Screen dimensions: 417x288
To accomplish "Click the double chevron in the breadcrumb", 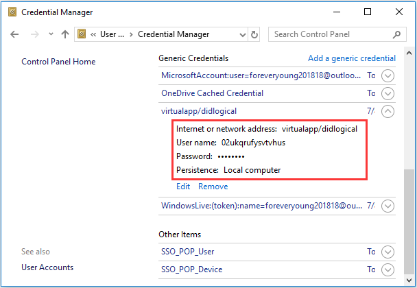I will (93, 34).
